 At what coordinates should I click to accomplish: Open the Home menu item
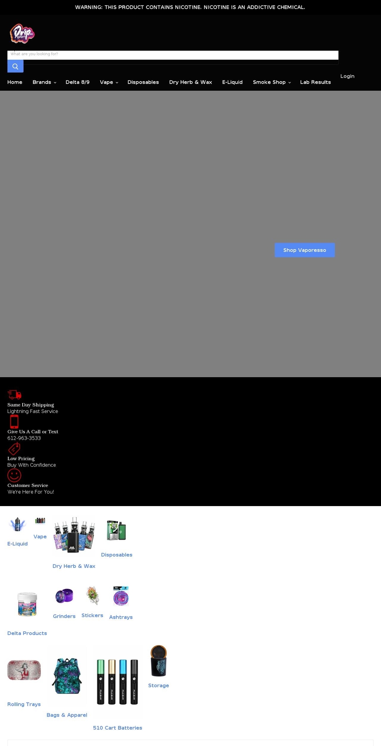pos(15,82)
